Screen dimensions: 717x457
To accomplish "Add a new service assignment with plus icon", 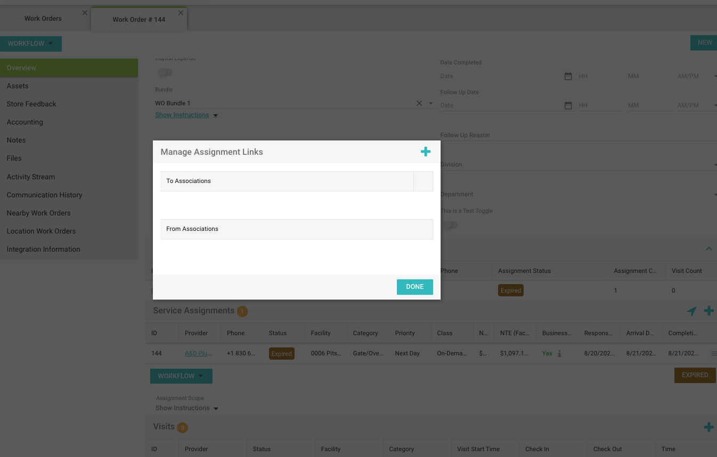I will coord(708,311).
